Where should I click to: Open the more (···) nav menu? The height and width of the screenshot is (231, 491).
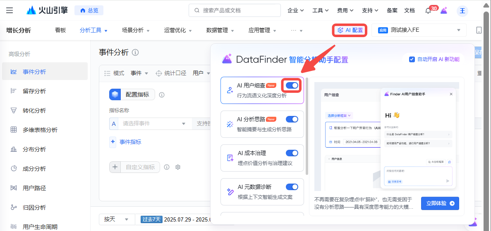tap(297, 30)
